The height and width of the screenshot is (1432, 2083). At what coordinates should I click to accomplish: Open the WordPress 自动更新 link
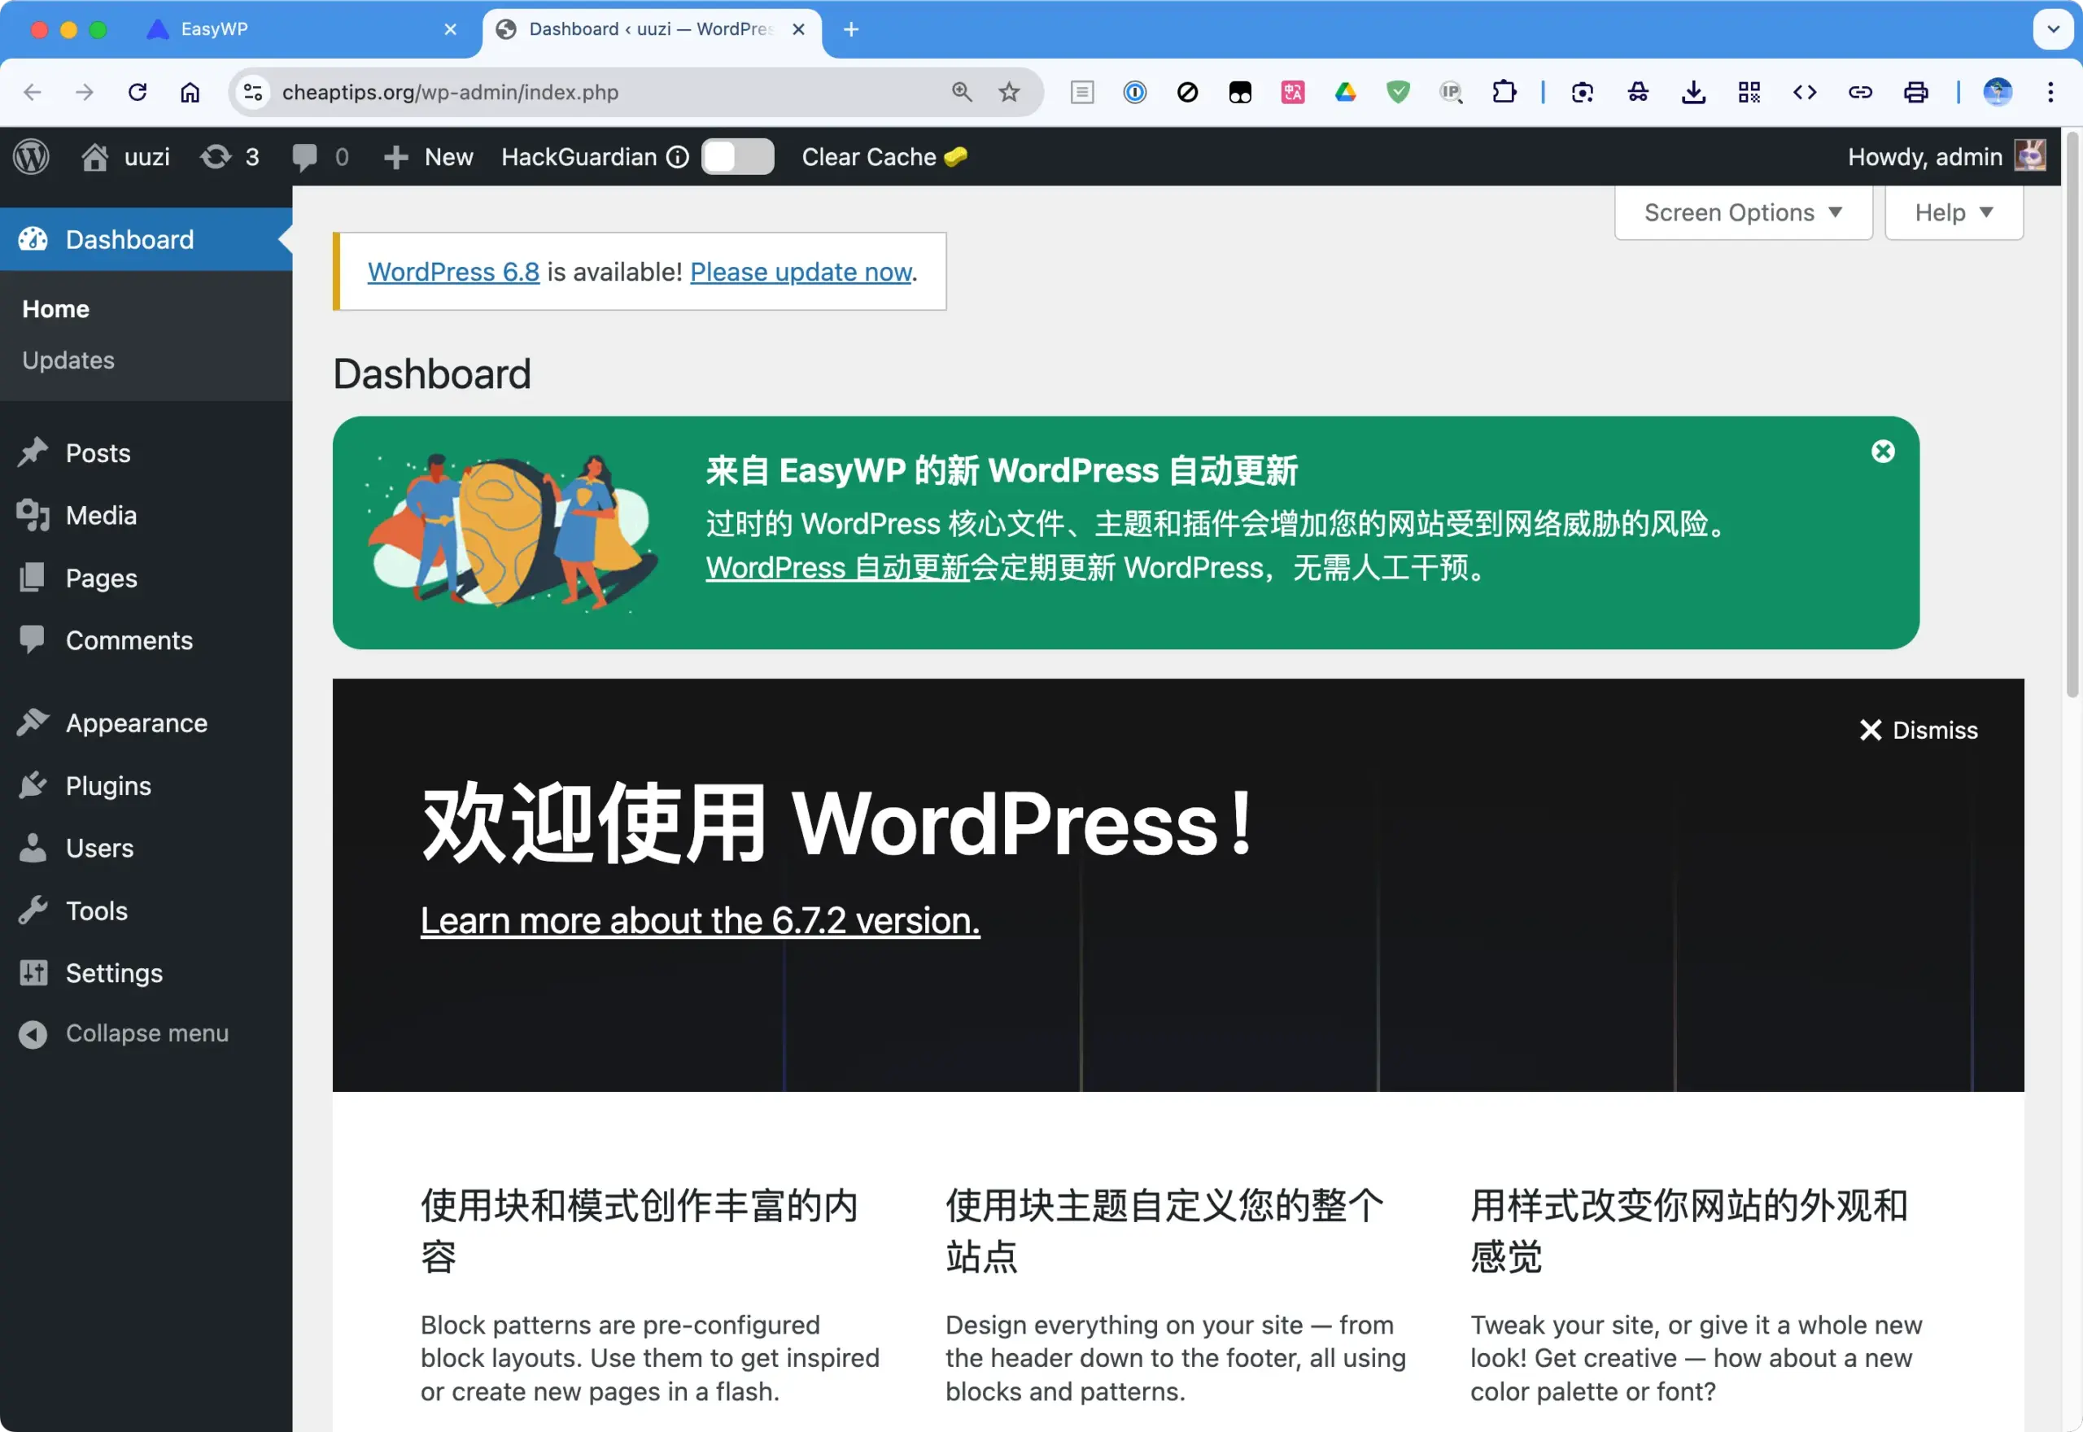[x=838, y=568]
